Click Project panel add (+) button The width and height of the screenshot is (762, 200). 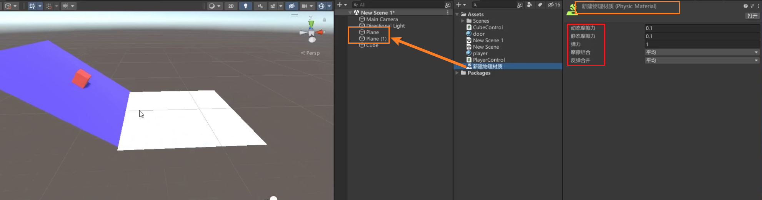pos(459,5)
